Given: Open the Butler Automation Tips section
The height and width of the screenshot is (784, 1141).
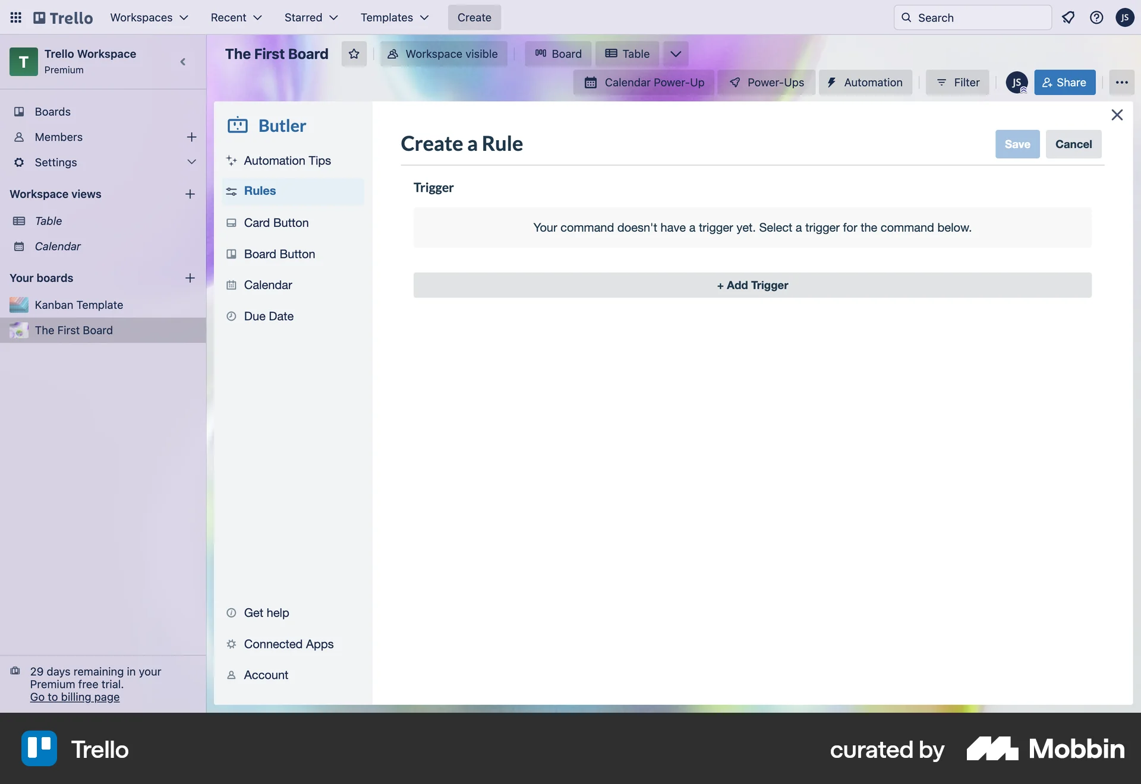Looking at the screenshot, I should (x=287, y=160).
